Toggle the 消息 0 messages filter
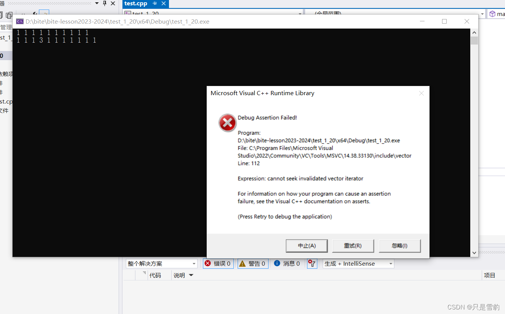505x314 pixels. [287, 263]
